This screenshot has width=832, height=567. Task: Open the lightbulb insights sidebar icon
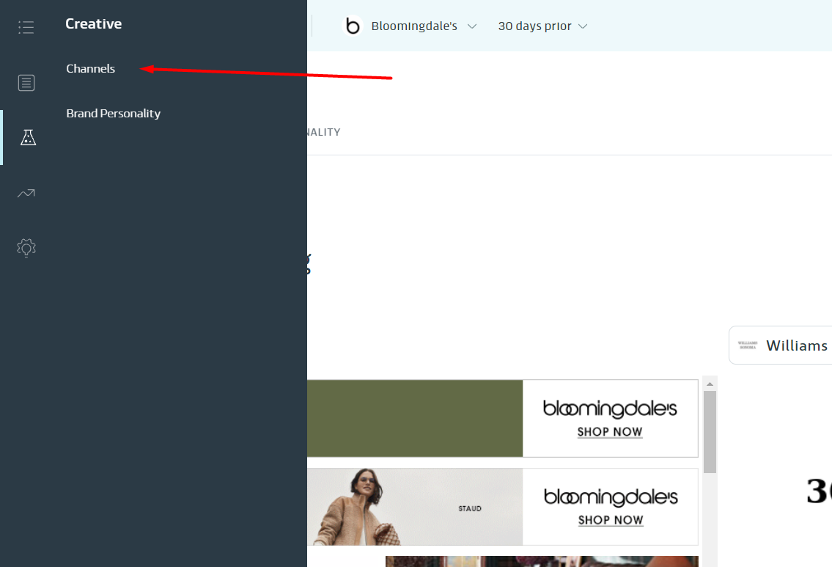pos(26,248)
